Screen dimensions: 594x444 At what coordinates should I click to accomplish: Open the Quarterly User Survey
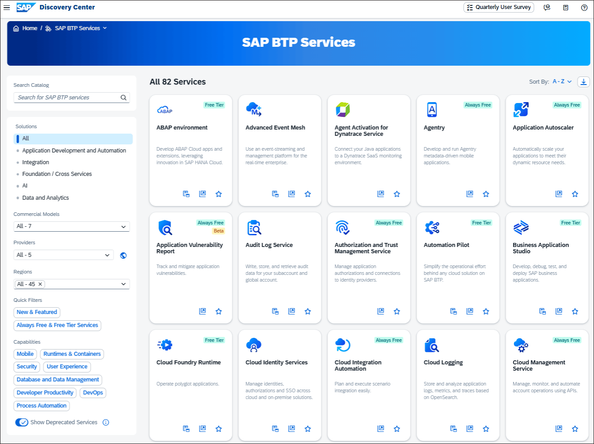[499, 7]
